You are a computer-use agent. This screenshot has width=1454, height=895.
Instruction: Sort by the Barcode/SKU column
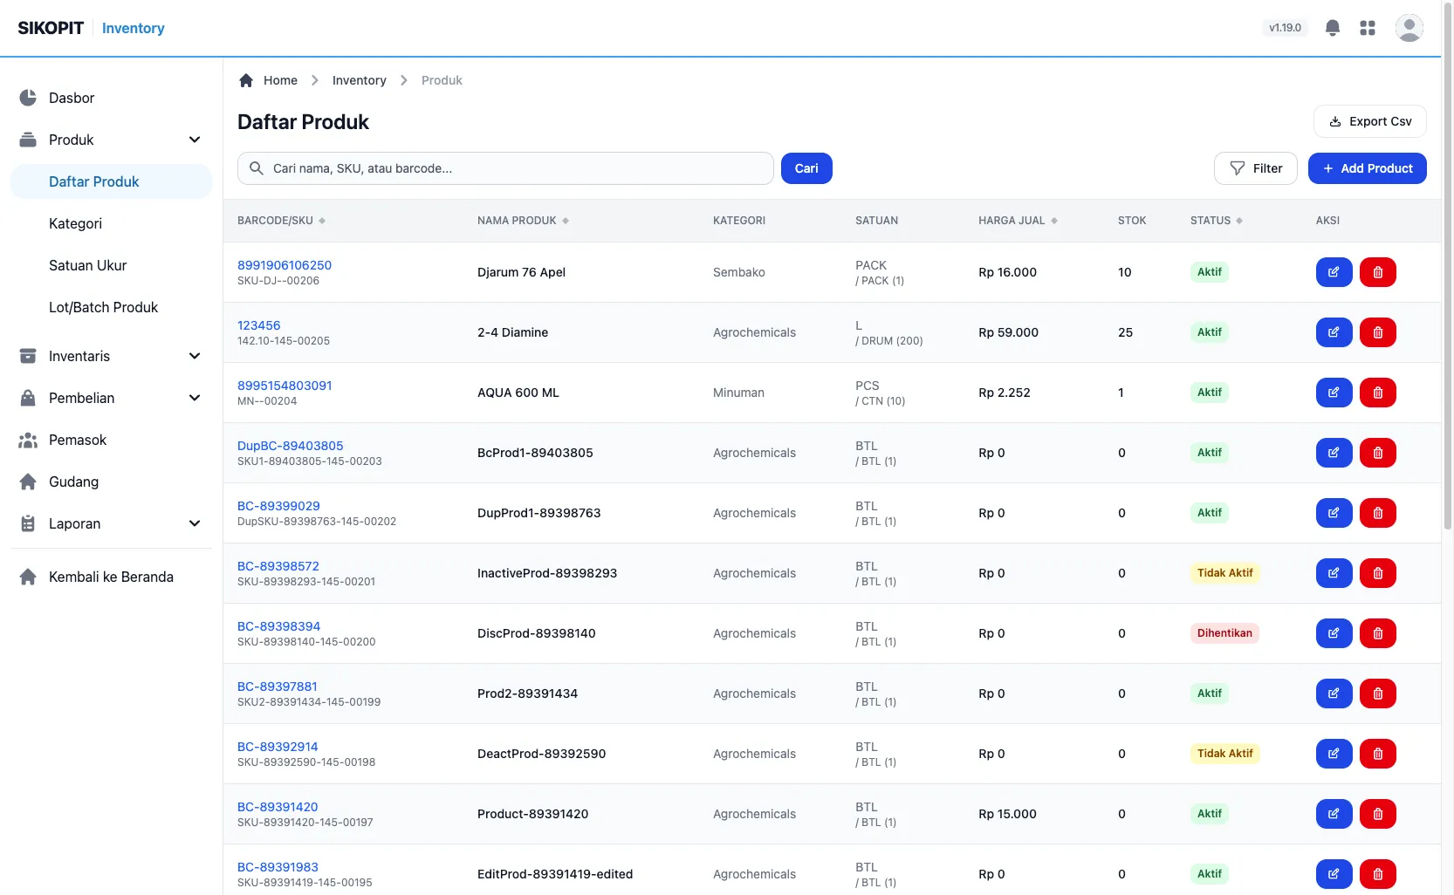click(x=281, y=221)
